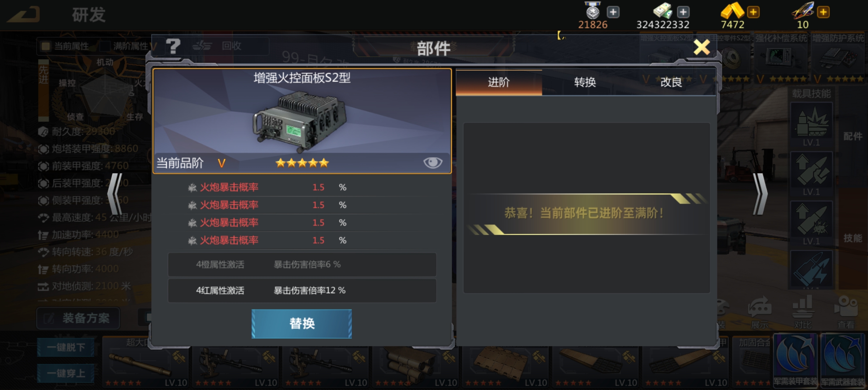Open the 装备方案 equipment plan button
This screenshot has height=390, width=868.
[78, 318]
